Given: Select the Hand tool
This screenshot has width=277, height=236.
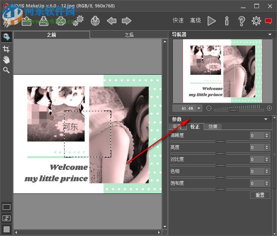Looking at the screenshot, I should (x=6, y=60).
